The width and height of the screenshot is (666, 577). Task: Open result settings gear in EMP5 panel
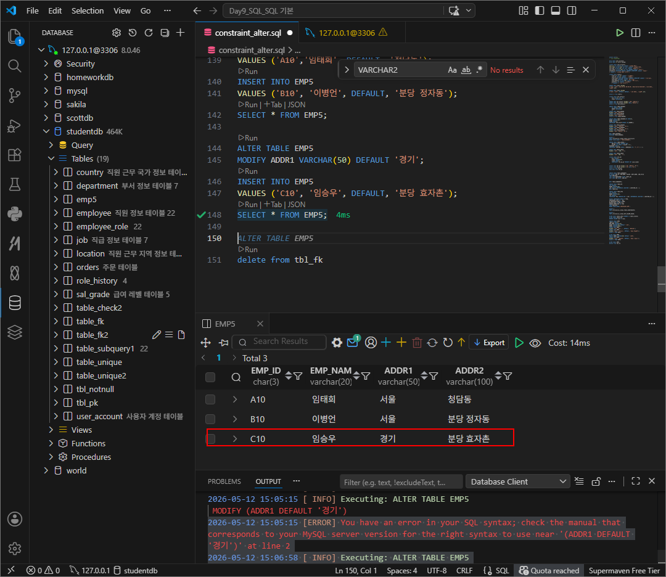tap(337, 343)
